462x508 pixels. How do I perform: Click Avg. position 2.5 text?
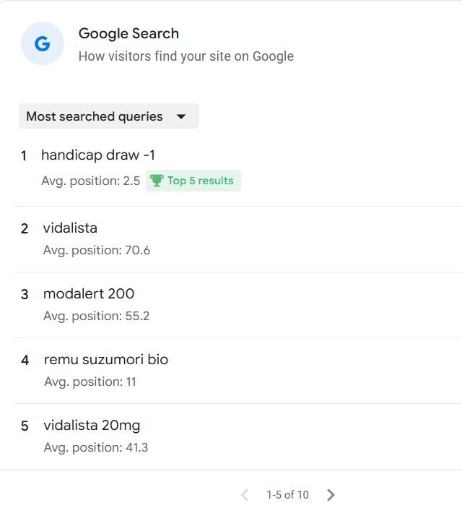91,181
